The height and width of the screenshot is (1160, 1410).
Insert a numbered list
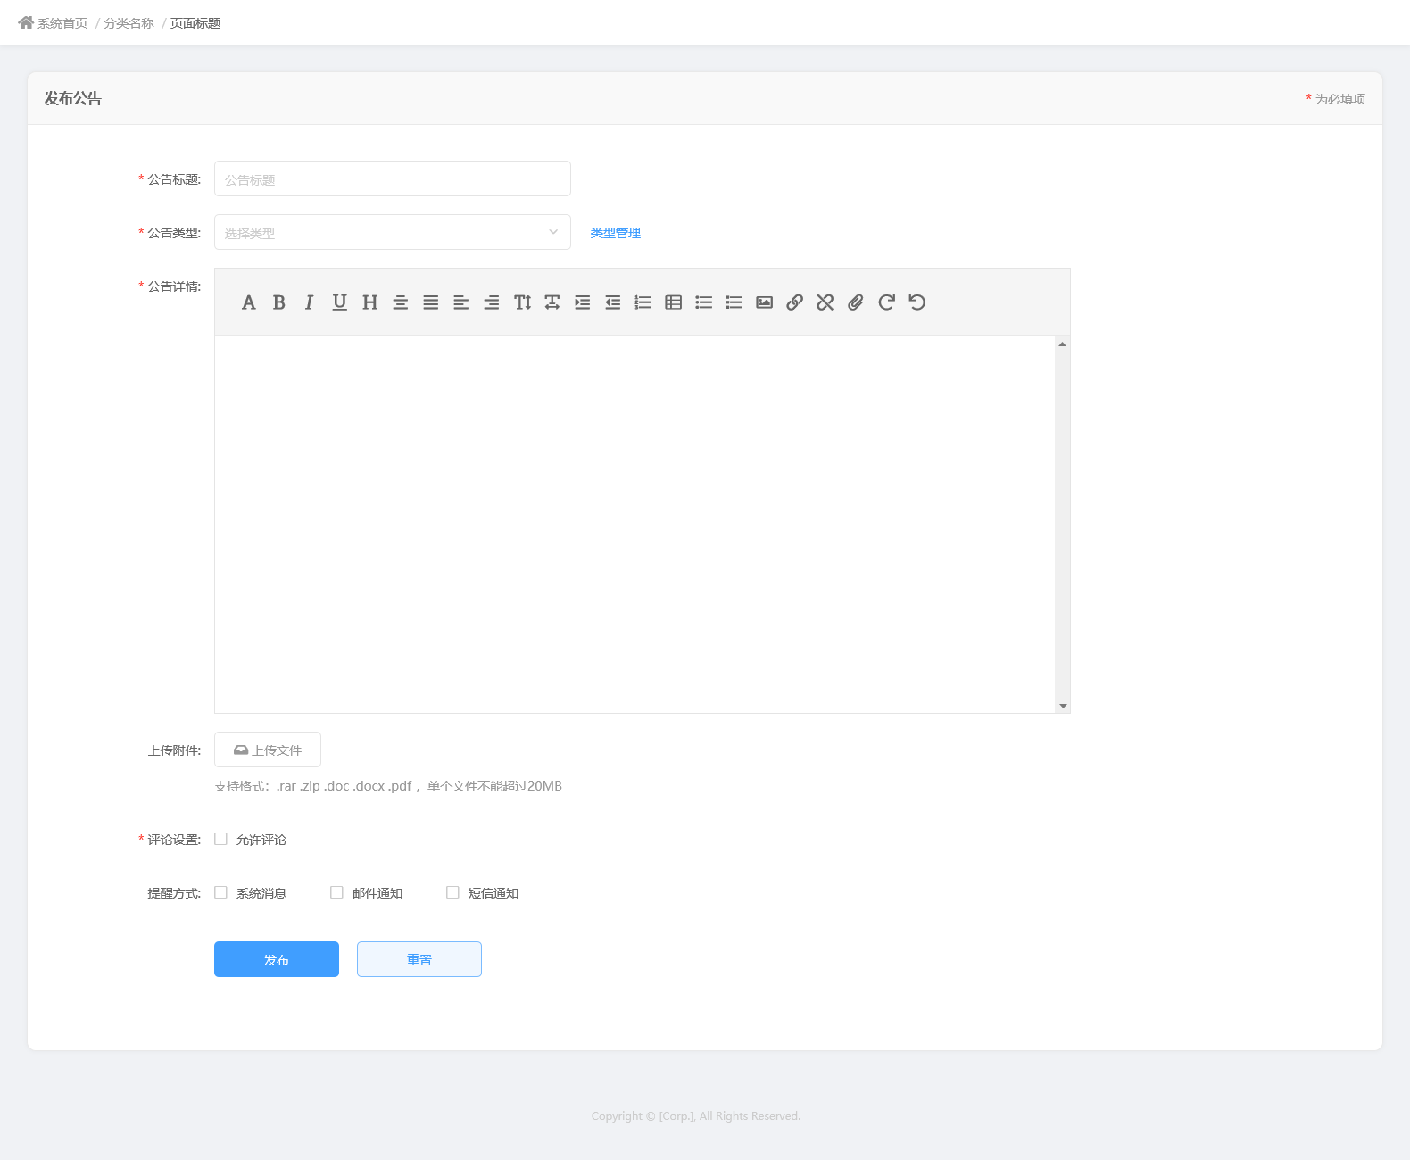pyautogui.click(x=643, y=302)
